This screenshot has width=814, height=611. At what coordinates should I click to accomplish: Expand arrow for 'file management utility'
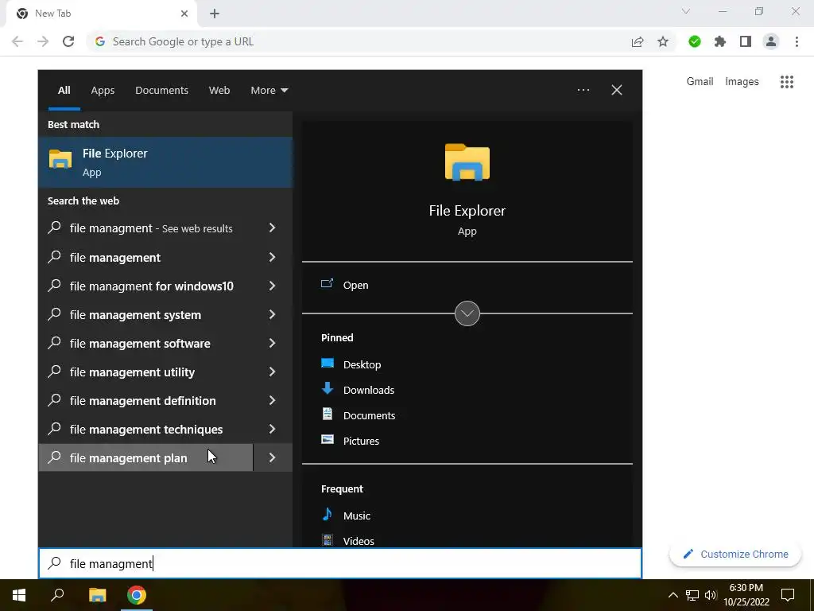(x=273, y=372)
